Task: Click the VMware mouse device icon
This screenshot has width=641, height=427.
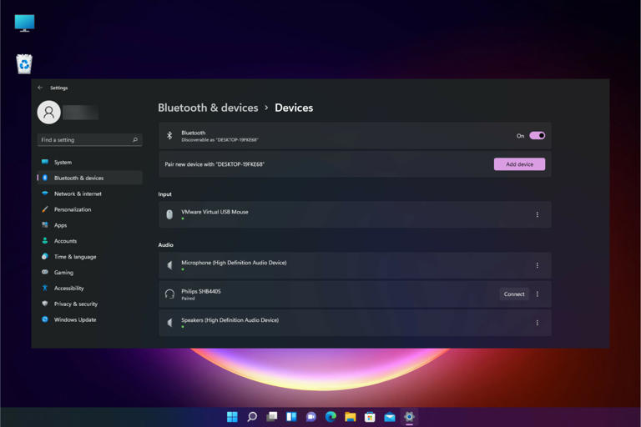Action: (x=169, y=214)
